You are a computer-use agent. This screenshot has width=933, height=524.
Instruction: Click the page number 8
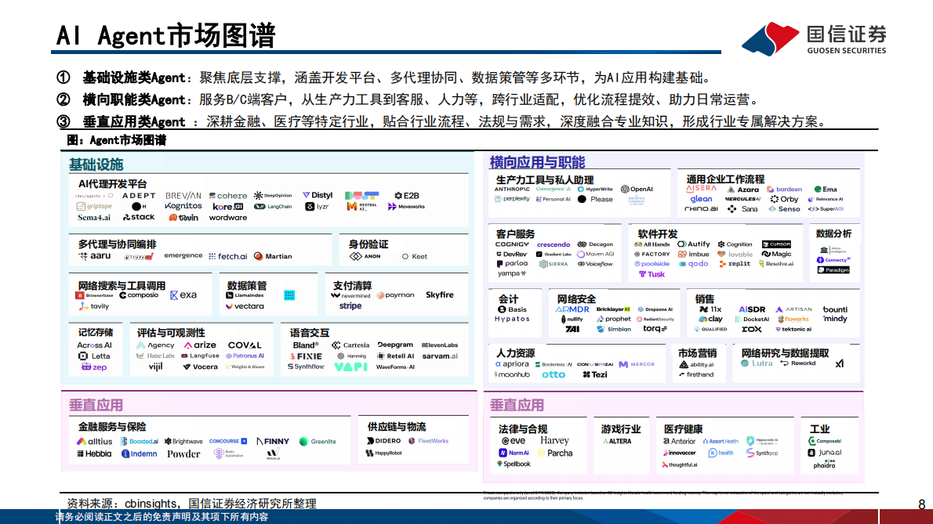[922, 504]
